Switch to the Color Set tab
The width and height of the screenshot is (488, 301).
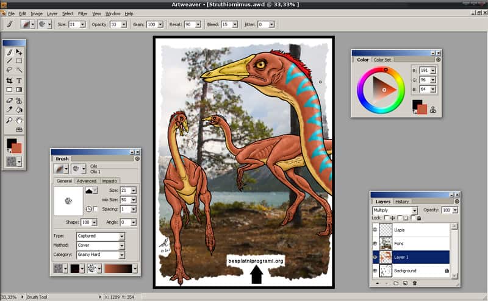click(x=382, y=60)
